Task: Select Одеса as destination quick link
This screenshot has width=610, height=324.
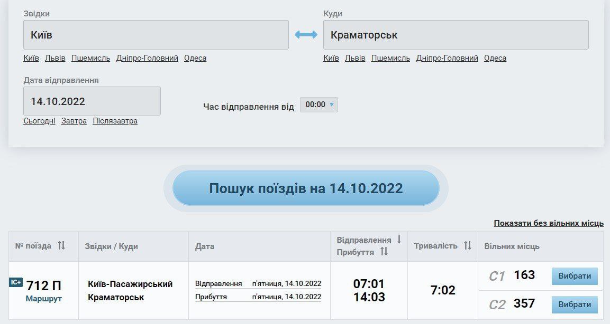Action: [x=495, y=58]
